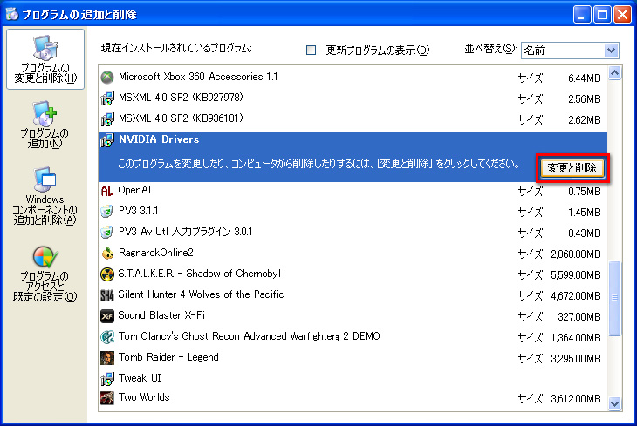
Task: Select the Tomb Raider Legend icon
Action: click(x=107, y=358)
